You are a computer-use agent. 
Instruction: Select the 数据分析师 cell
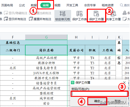(x=46, y=63)
